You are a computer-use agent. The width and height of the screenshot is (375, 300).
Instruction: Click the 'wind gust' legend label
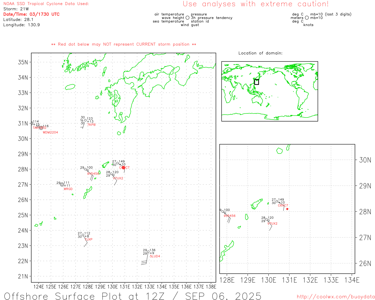(x=190, y=25)
